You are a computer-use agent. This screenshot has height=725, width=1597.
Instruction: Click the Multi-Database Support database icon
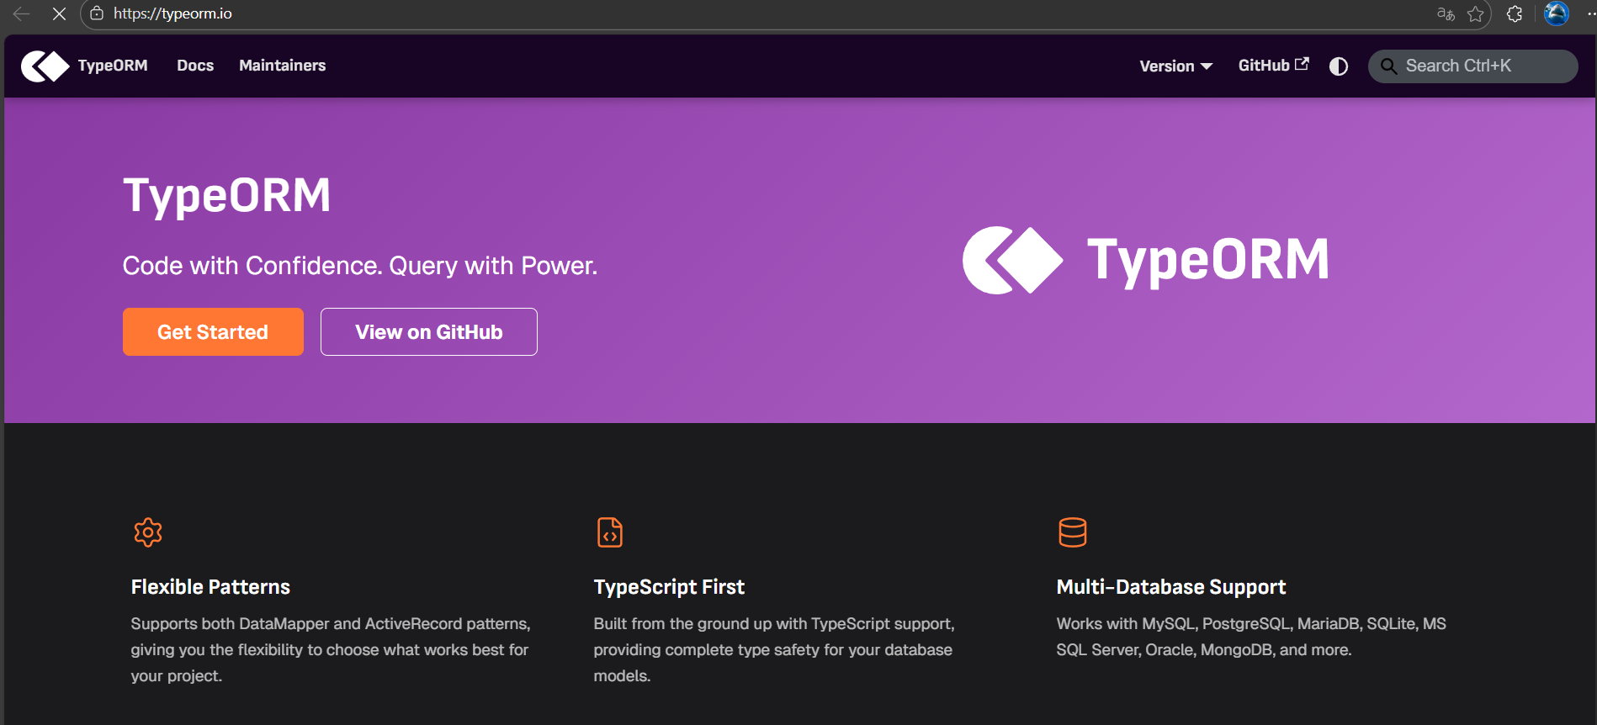(x=1073, y=532)
